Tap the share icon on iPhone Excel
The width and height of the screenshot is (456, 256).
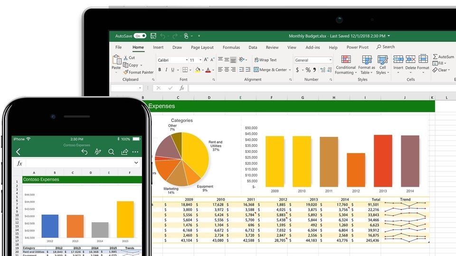(x=124, y=152)
